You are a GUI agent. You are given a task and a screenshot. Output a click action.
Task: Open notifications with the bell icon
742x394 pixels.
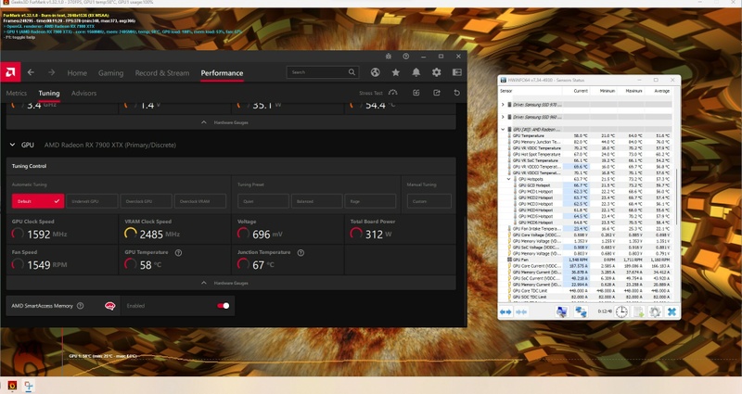coord(416,72)
